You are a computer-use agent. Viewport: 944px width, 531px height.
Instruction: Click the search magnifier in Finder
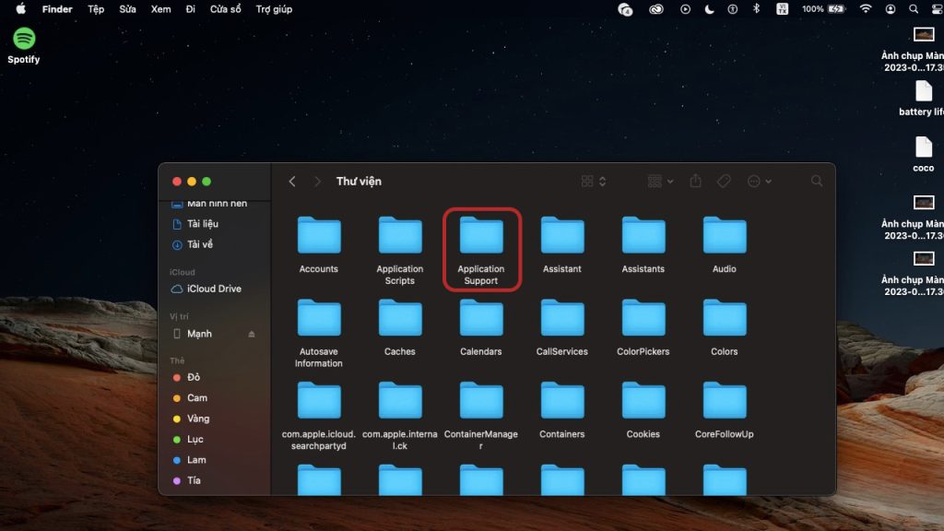point(817,182)
